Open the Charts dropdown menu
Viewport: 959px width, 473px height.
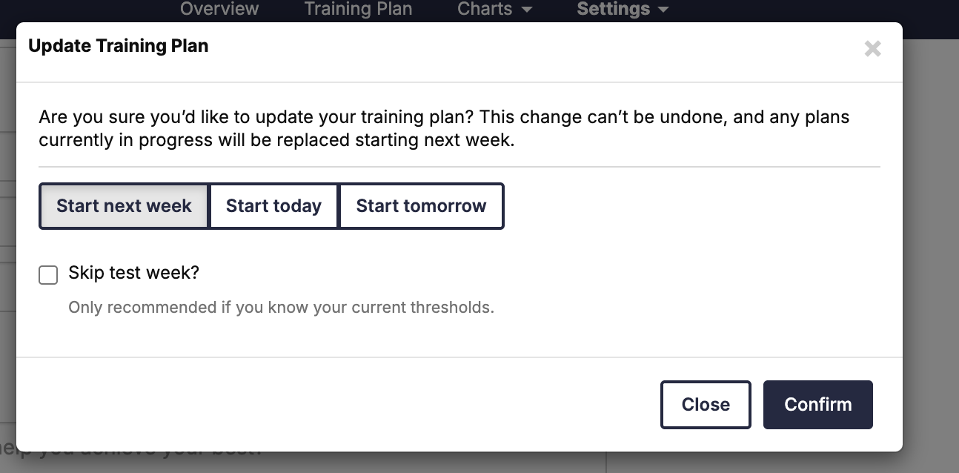click(494, 9)
